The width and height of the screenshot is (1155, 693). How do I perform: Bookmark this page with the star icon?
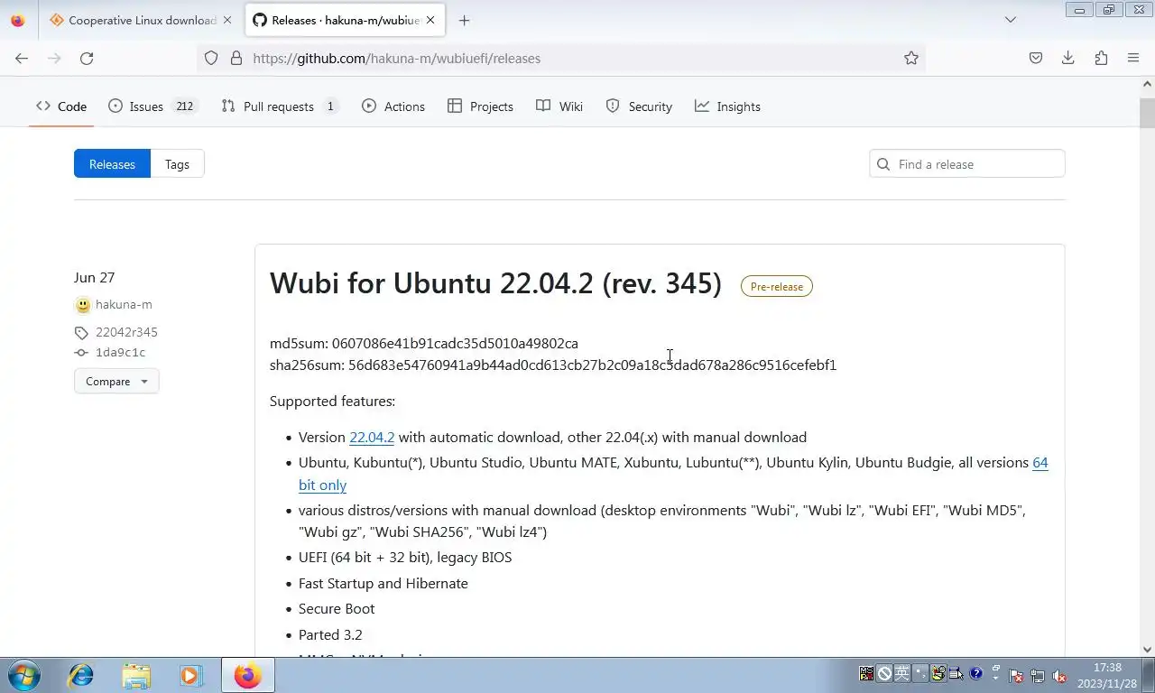911,58
